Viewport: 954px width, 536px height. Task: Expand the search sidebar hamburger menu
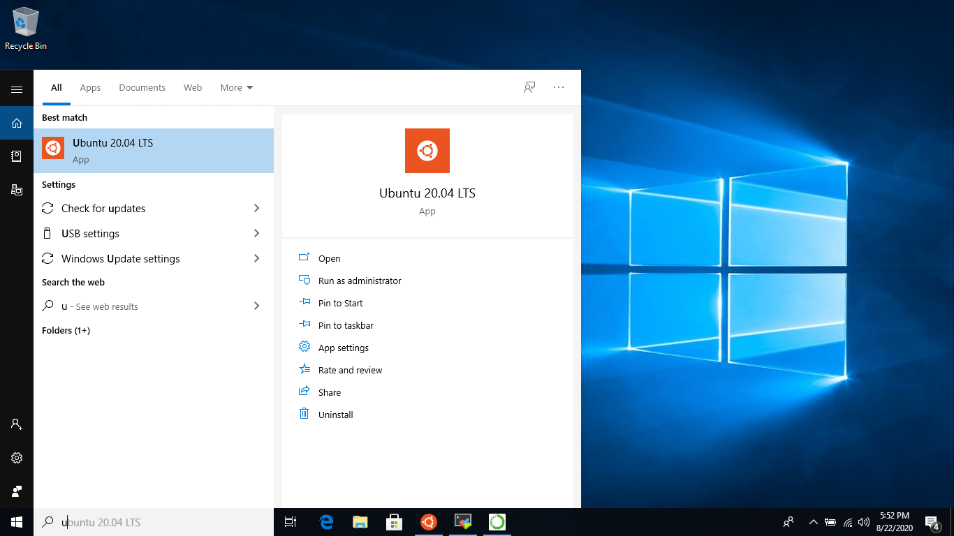[17, 89]
